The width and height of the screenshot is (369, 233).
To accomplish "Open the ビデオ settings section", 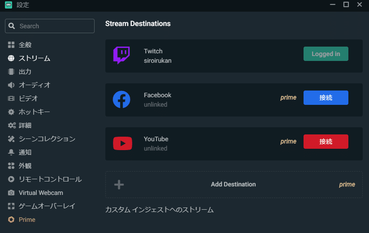I will [x=28, y=99].
